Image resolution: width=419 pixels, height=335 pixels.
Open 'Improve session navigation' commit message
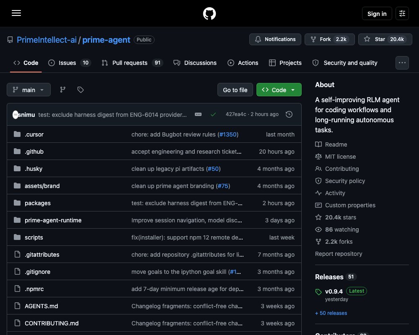point(186,220)
